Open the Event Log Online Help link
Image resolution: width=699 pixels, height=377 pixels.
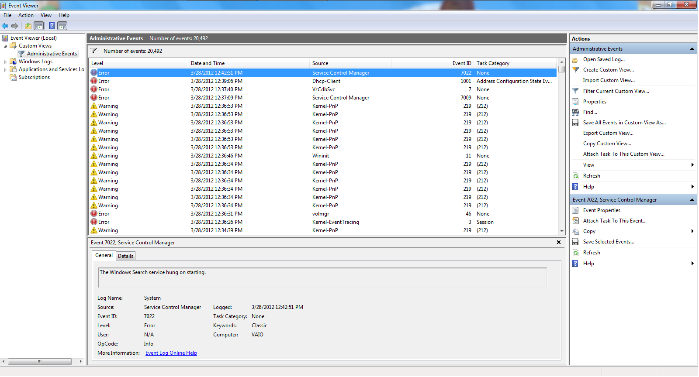click(171, 353)
